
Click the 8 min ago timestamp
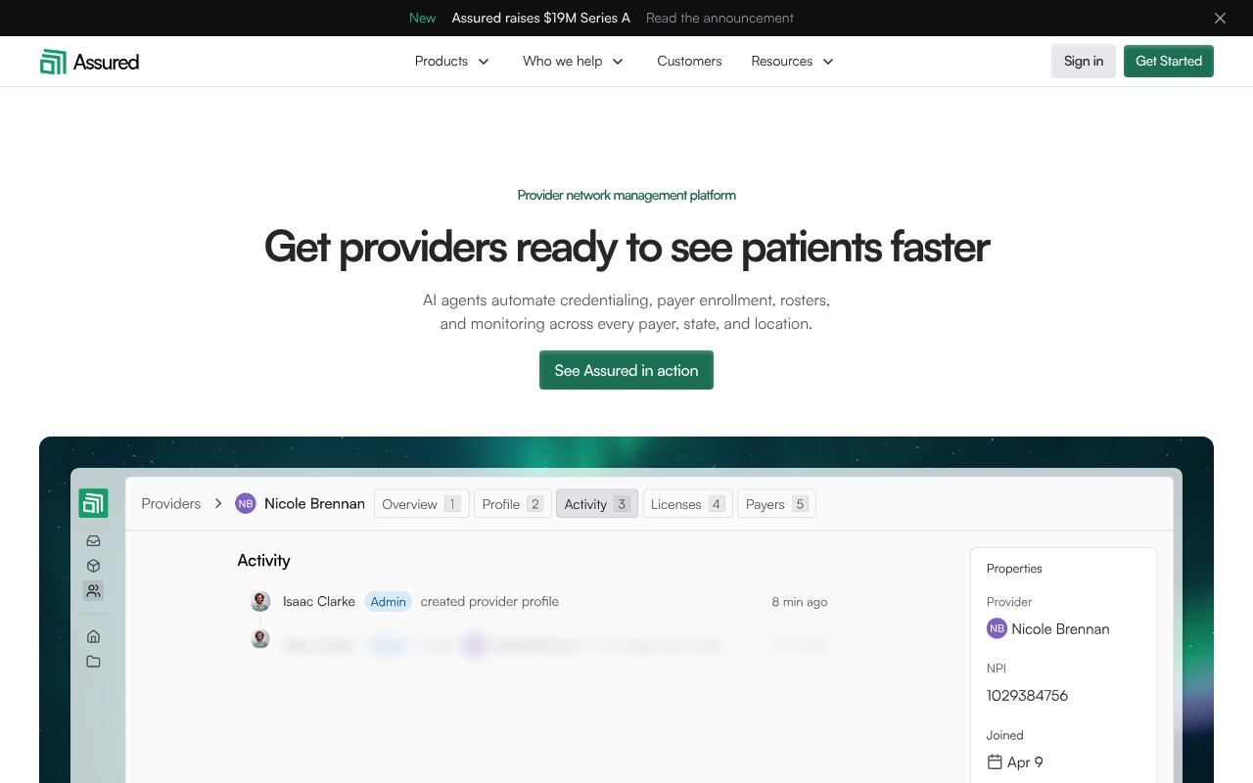point(800,602)
